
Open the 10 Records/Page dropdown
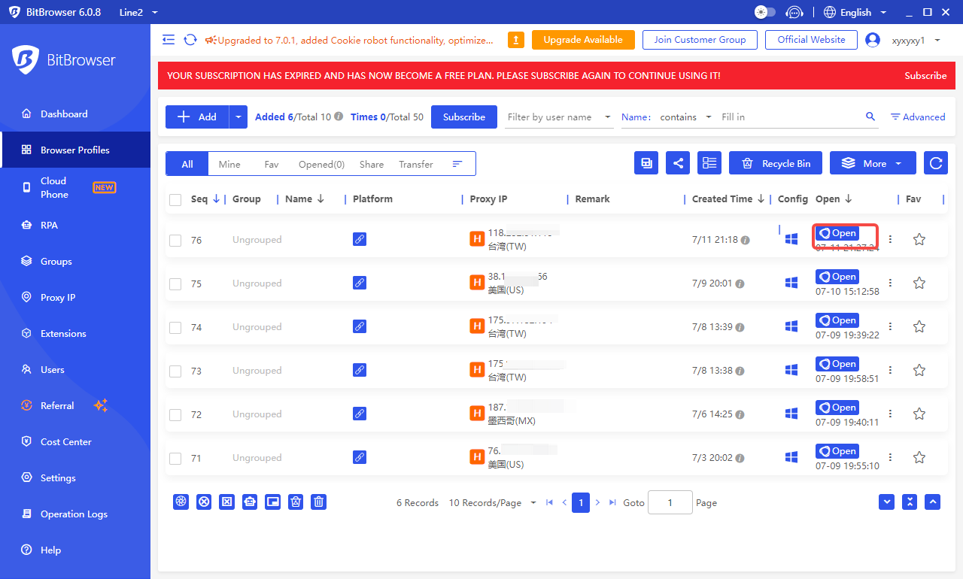coord(493,502)
